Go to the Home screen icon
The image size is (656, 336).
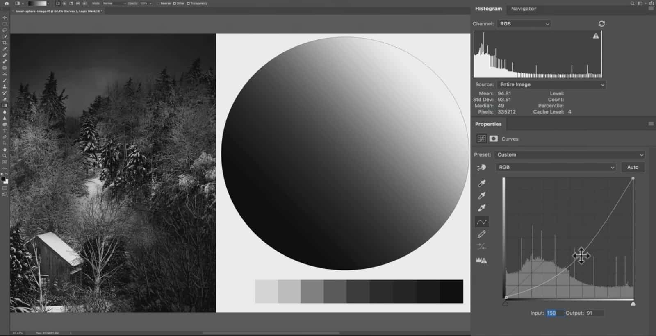[x=7, y=3]
